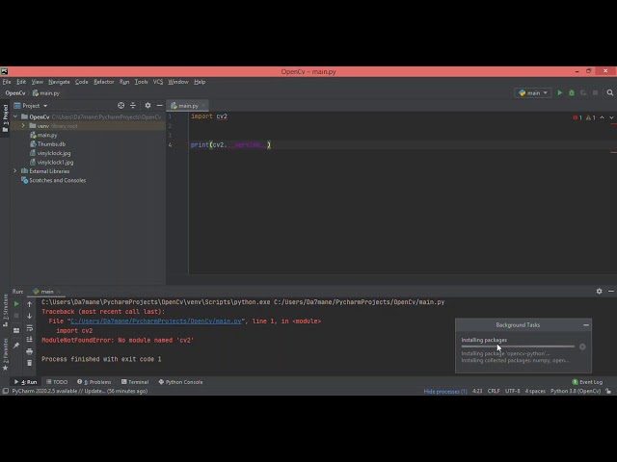
Task: Open the Tools menu
Action: point(141,82)
